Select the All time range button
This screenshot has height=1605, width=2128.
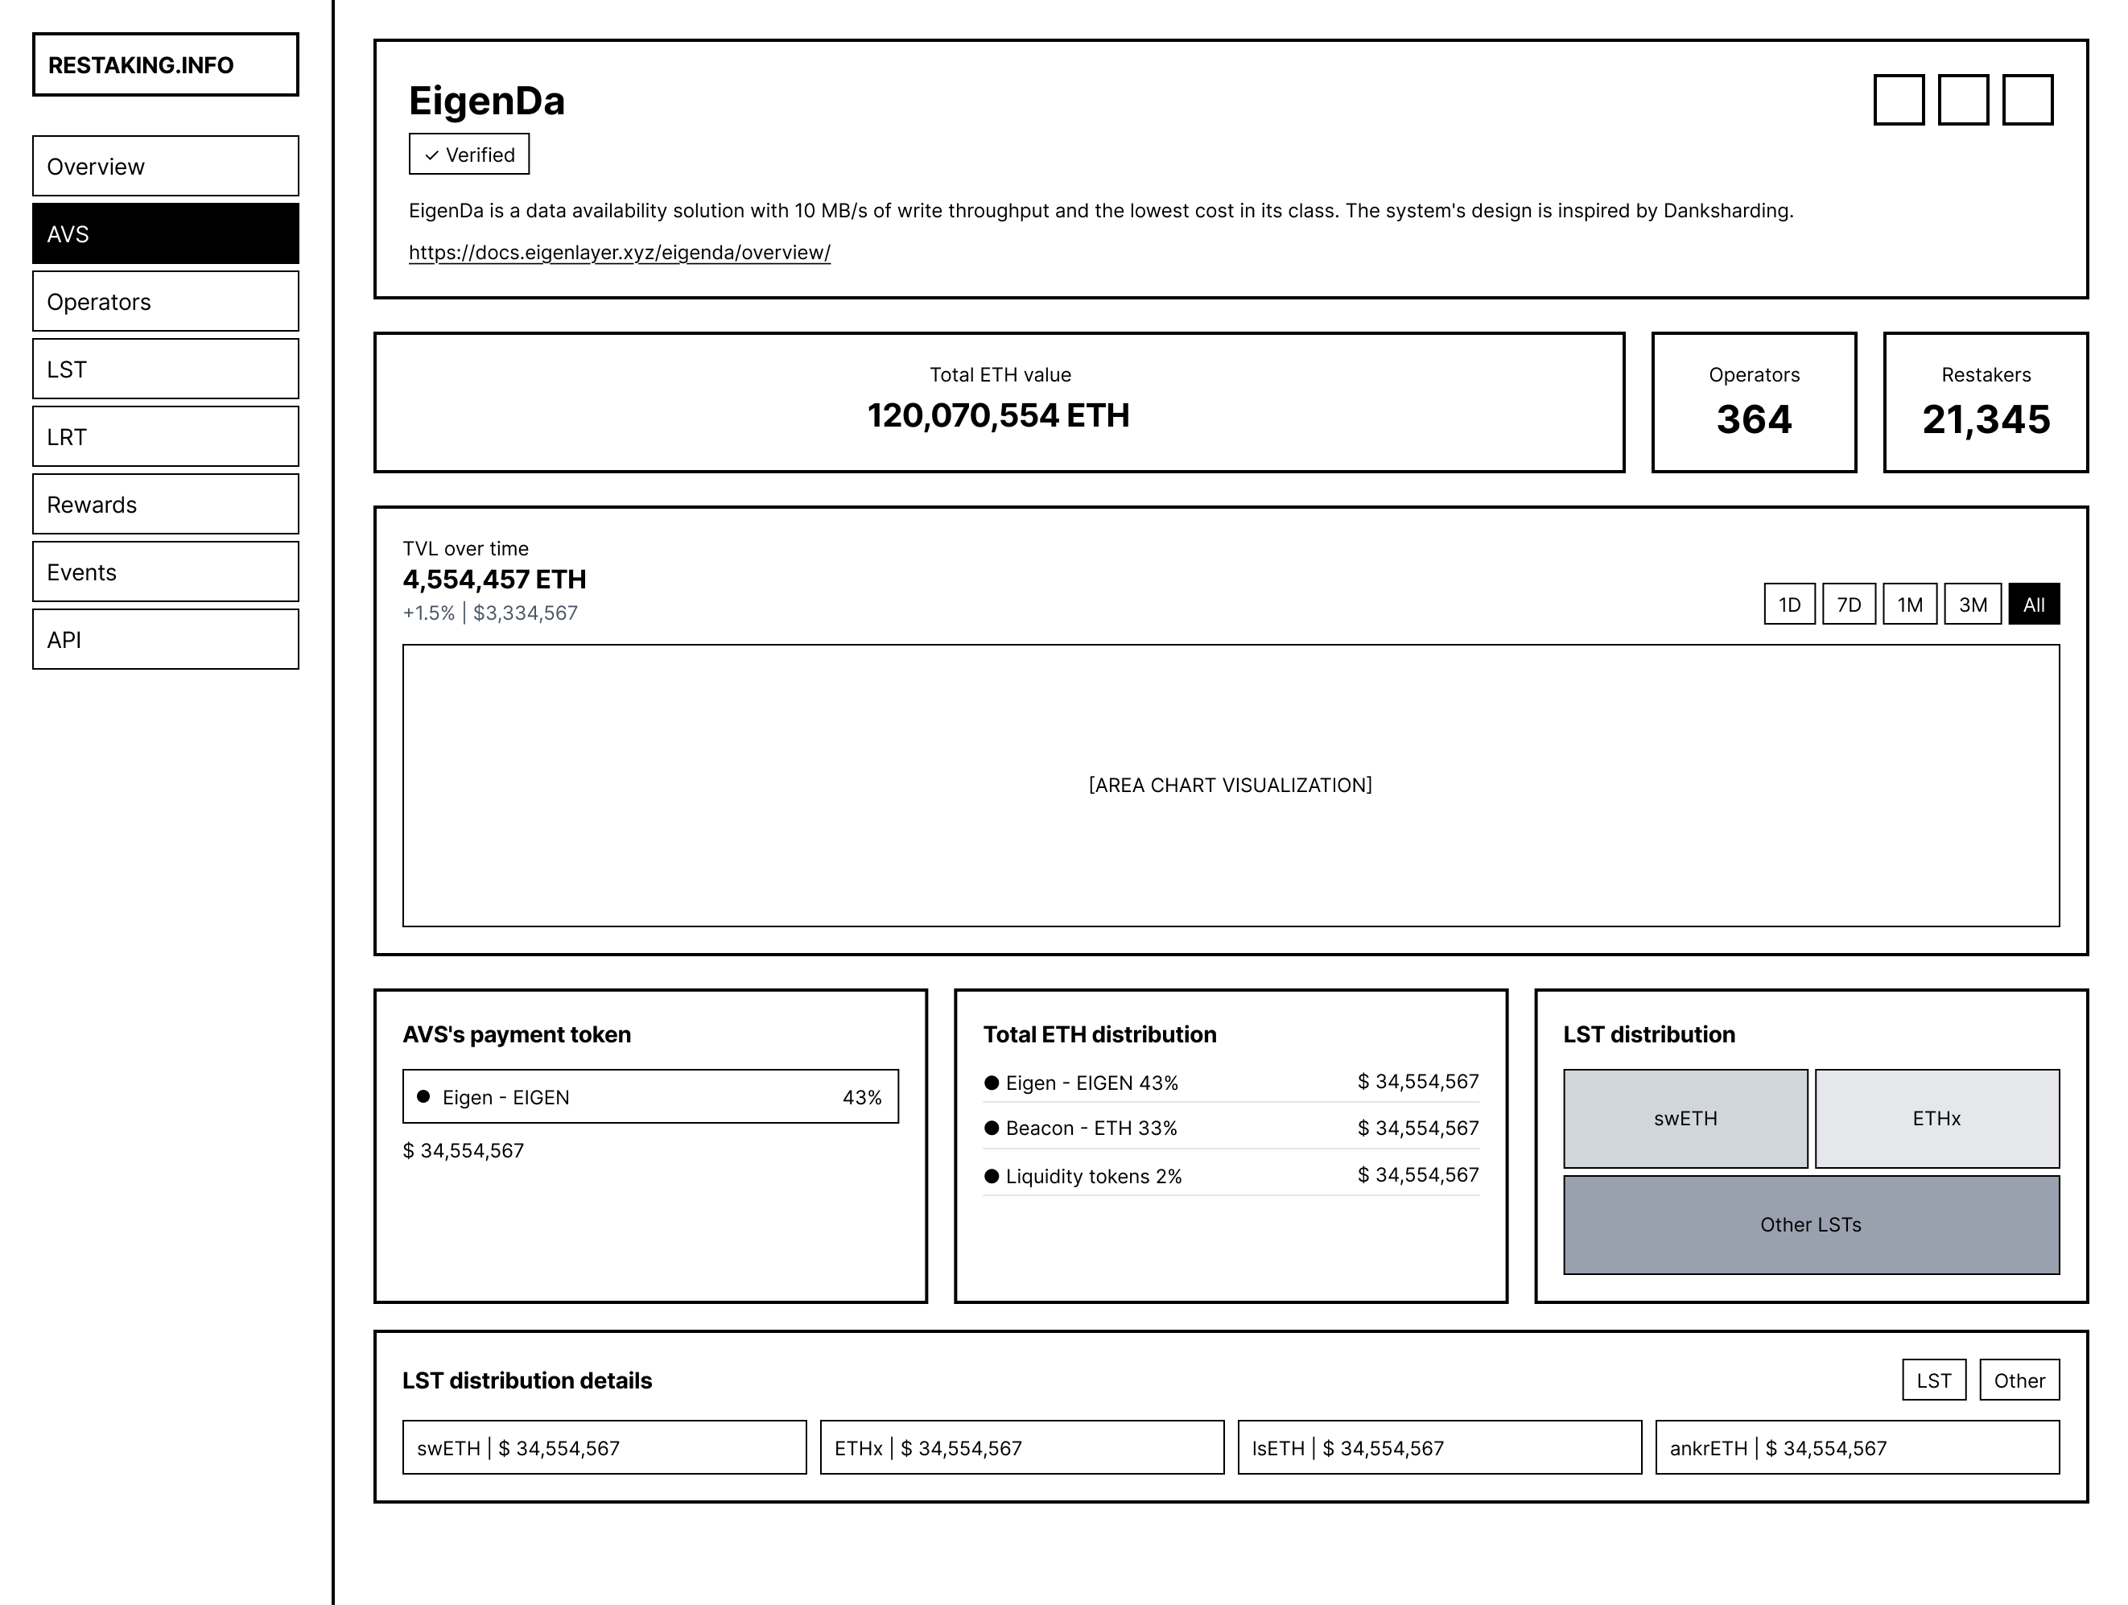(x=2034, y=604)
